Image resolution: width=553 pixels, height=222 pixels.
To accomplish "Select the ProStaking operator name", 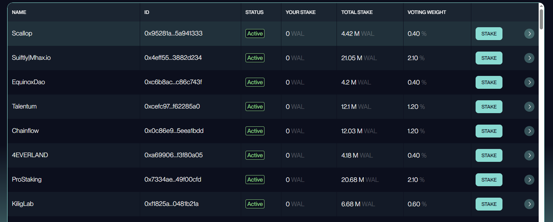I will pyautogui.click(x=27, y=179).
